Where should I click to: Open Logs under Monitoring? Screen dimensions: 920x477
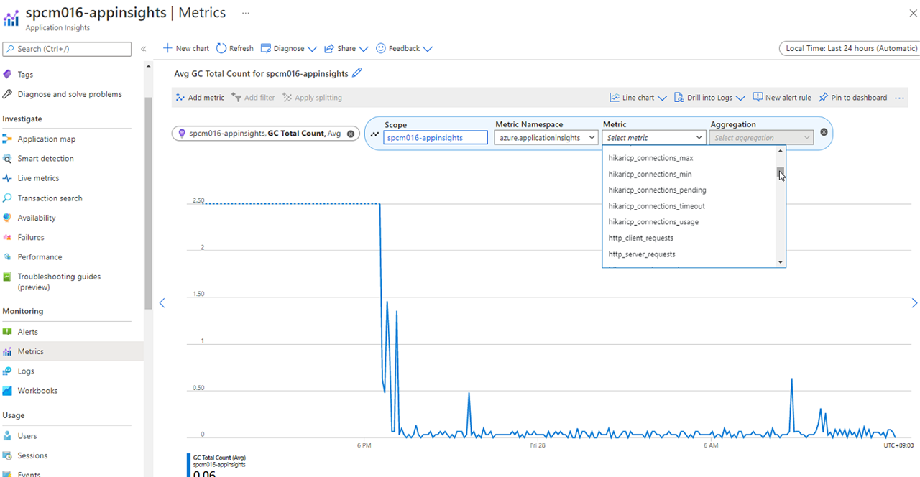point(19,371)
